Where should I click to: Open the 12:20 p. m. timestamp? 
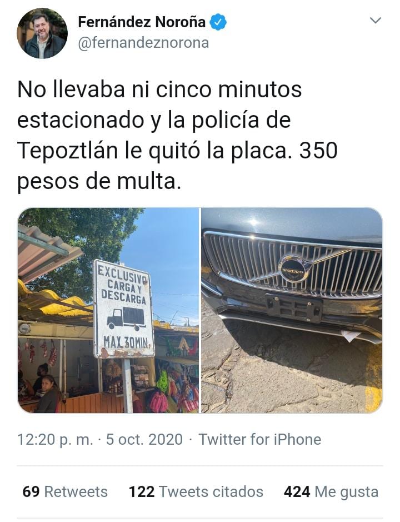click(x=55, y=439)
